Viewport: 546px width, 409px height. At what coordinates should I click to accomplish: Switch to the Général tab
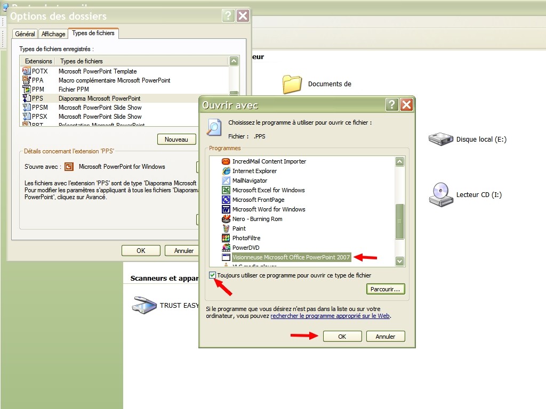25,34
